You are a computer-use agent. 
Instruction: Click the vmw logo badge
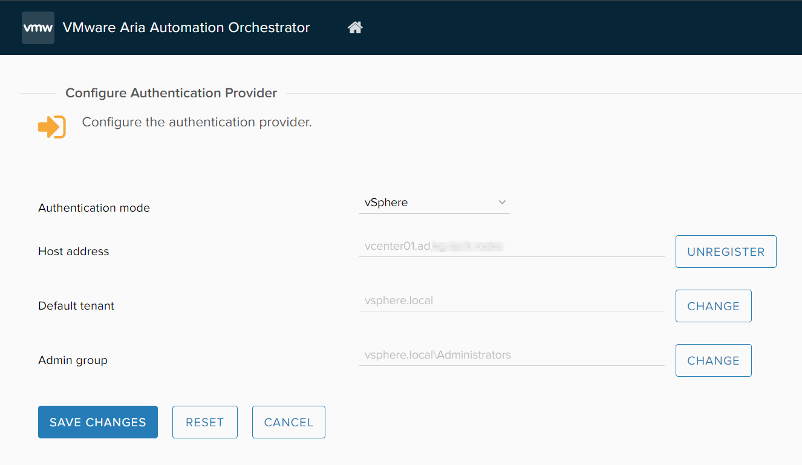[38, 28]
